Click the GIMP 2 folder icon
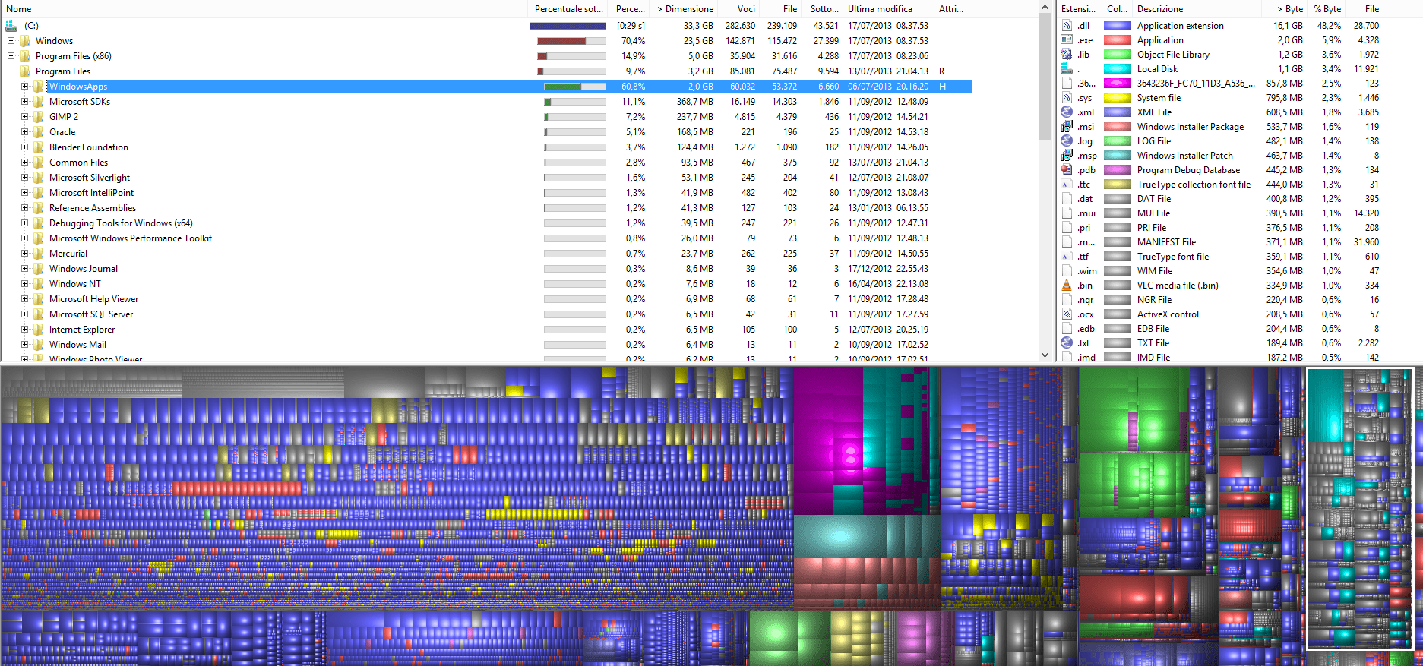This screenshot has height=666, width=1423. 39,117
